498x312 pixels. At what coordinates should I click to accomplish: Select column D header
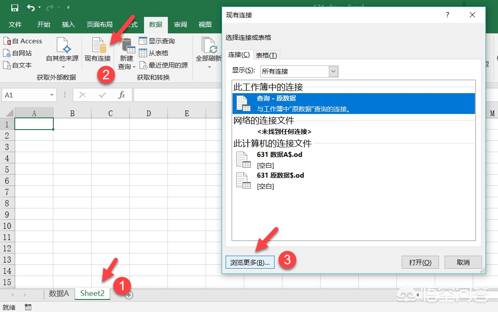click(149, 113)
